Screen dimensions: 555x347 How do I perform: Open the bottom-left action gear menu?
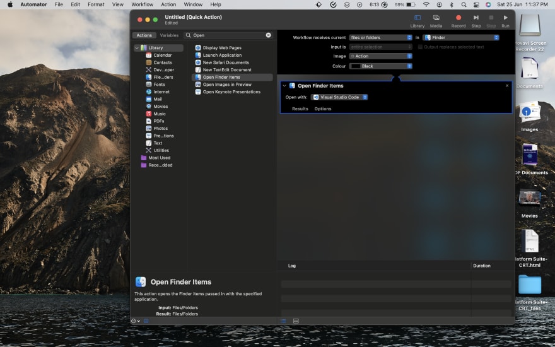coord(135,321)
